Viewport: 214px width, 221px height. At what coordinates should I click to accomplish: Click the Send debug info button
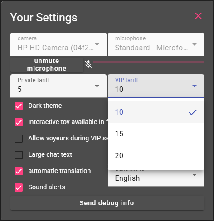[x=107, y=203]
